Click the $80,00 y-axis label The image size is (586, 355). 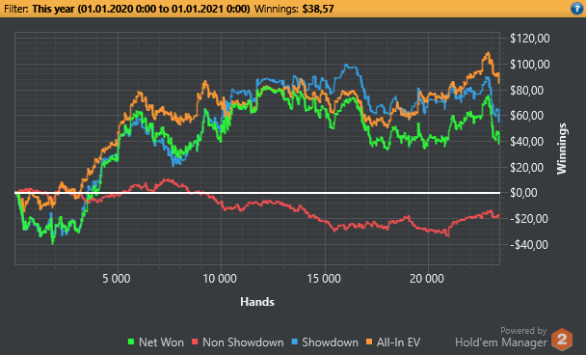527,90
